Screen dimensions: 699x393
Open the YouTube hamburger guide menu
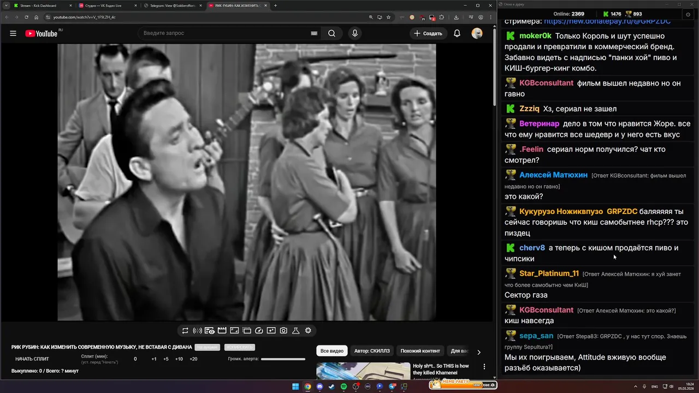tap(13, 33)
